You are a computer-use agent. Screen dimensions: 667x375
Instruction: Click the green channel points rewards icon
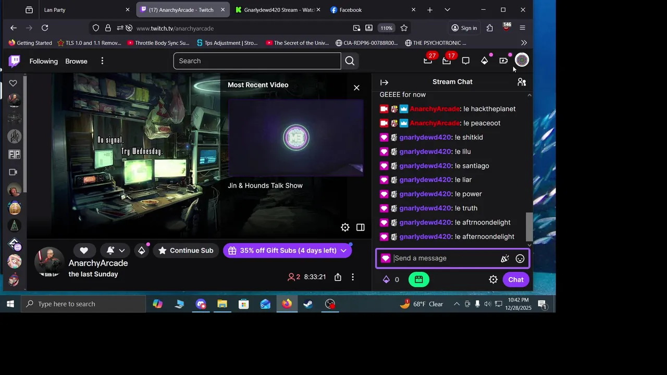[x=419, y=280]
